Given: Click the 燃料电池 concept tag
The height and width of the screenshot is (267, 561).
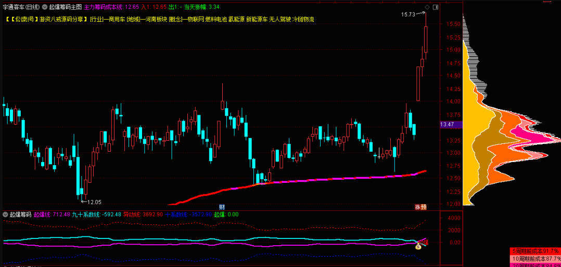Looking at the screenshot, I should pos(216,19).
